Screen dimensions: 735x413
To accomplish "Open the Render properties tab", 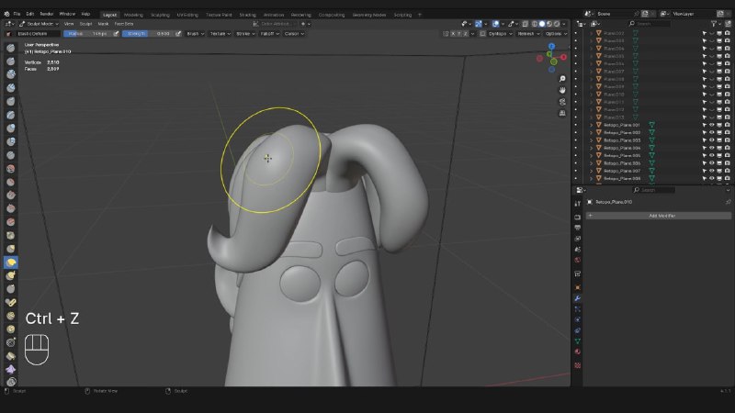I will (x=578, y=218).
